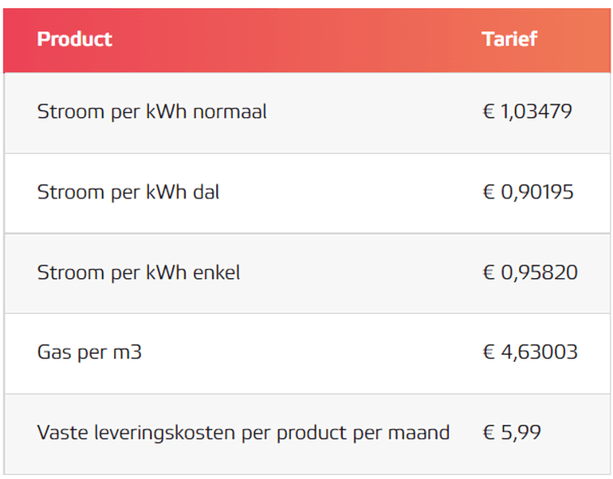Click the € 0,90195 tariff value
This screenshot has height=479, width=613.
point(529,192)
